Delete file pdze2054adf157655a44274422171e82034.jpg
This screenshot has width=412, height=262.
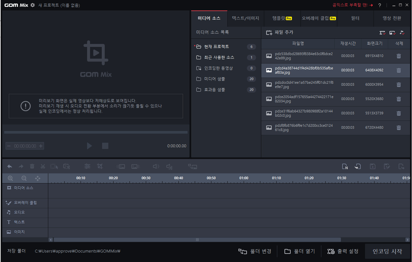(399, 99)
